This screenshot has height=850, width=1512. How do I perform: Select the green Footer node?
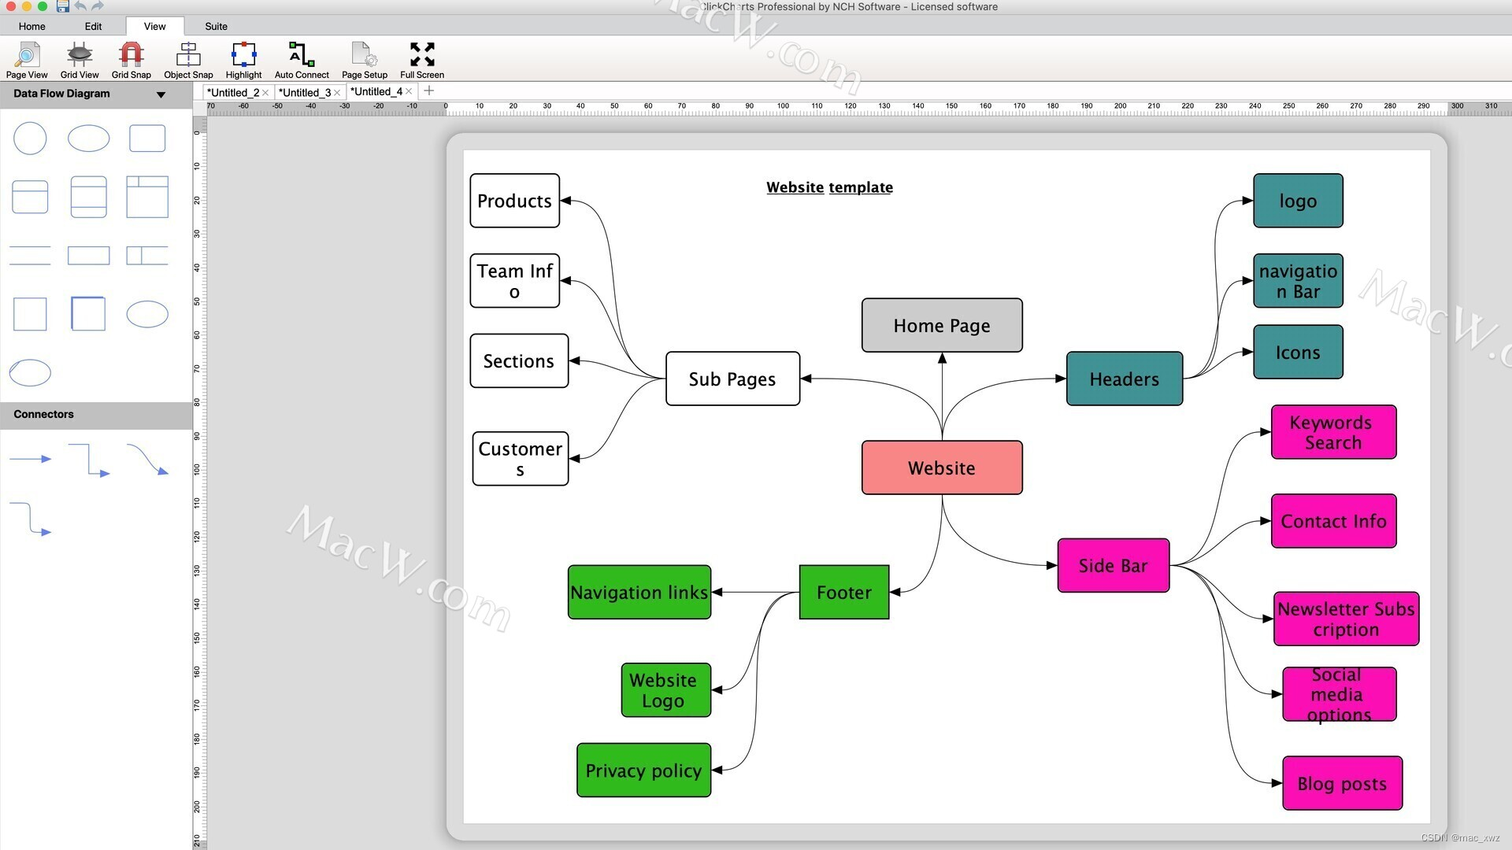tap(843, 592)
